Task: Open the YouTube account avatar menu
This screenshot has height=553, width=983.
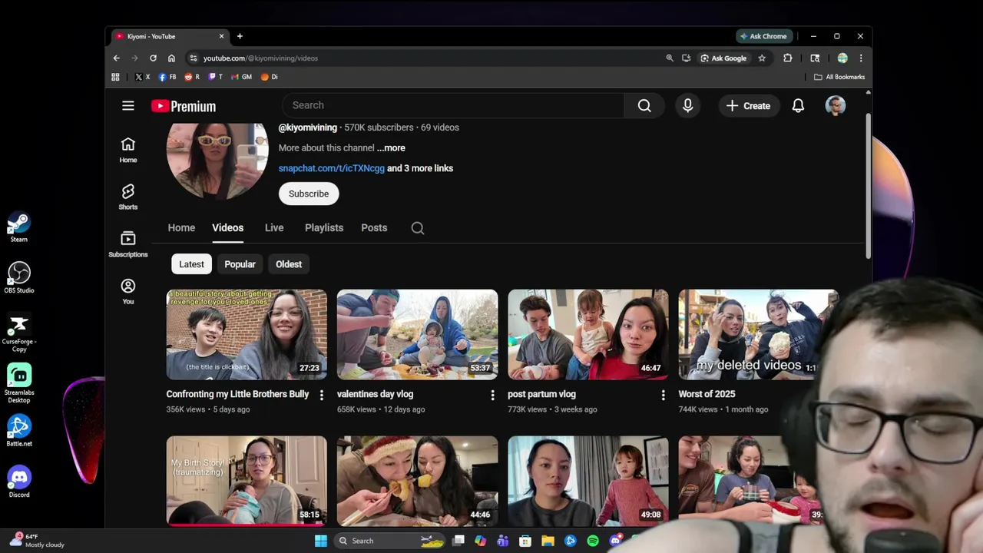Action: pos(836,106)
